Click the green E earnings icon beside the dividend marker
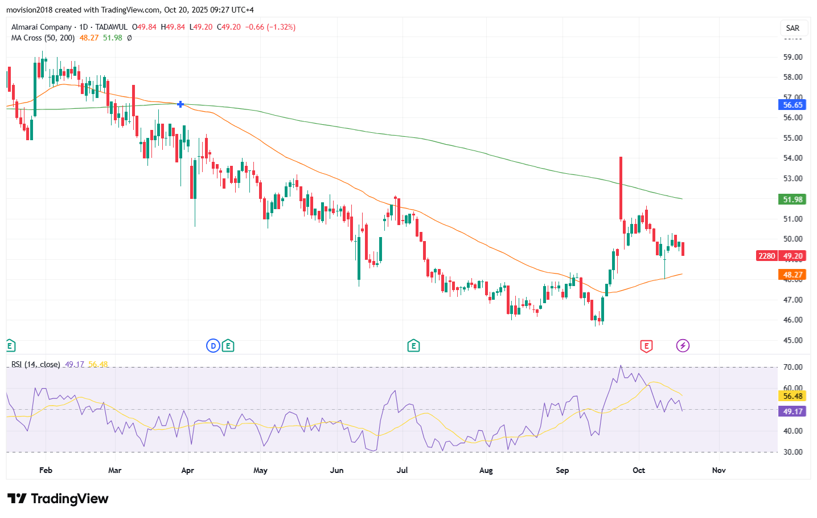The height and width of the screenshot is (518, 817). coord(228,345)
